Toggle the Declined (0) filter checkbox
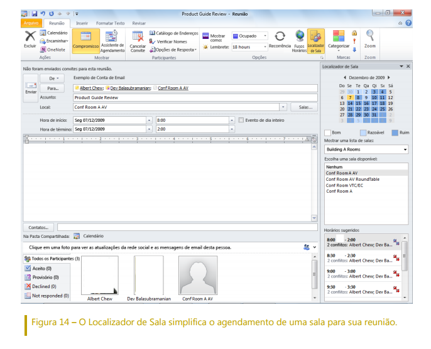Image resolution: width=431 pixels, height=349 pixels. [x=28, y=286]
